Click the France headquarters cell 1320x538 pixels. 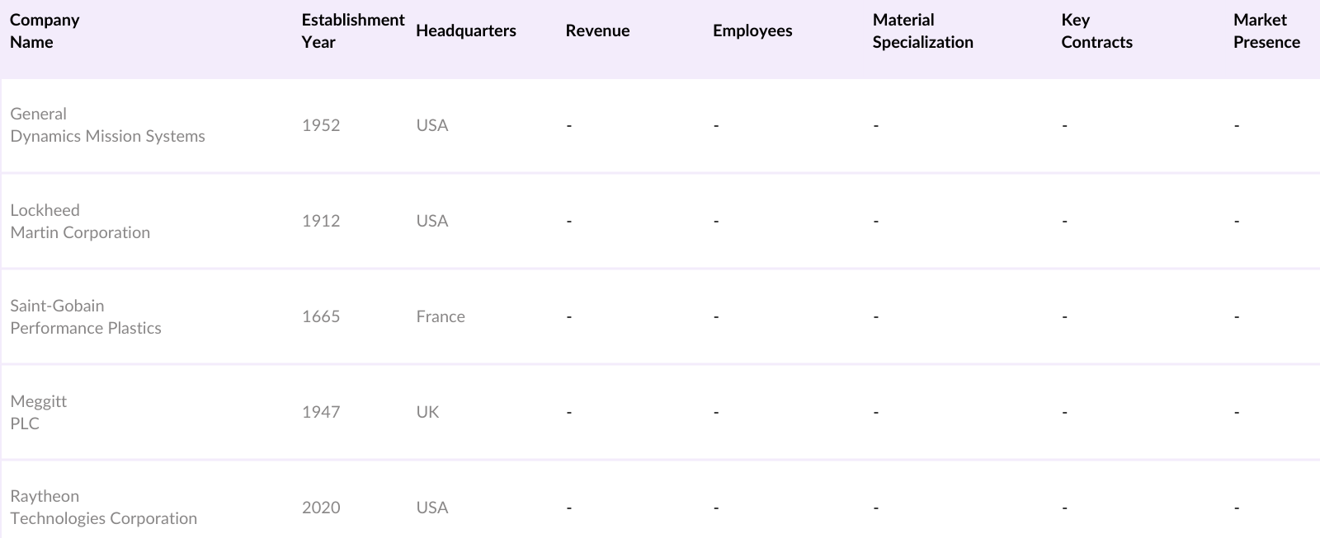click(441, 317)
